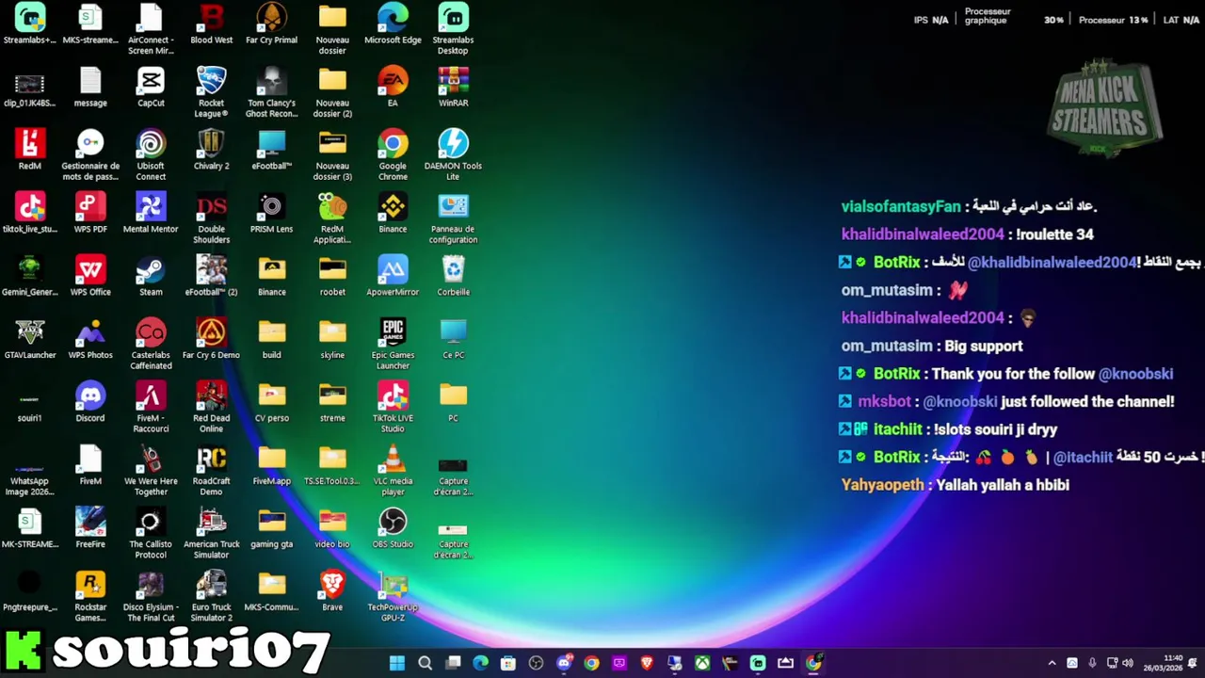Open GTAVLauncher shortcut
The width and height of the screenshot is (1205, 678).
pos(30,340)
